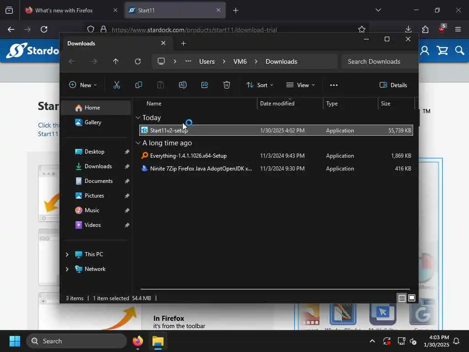Expand hidden breadcrumb ellipsis in address bar
The width and height of the screenshot is (469, 352).
188,61
